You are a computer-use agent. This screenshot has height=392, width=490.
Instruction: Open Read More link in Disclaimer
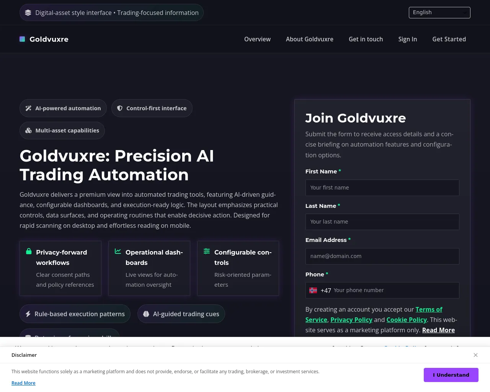tap(23, 383)
